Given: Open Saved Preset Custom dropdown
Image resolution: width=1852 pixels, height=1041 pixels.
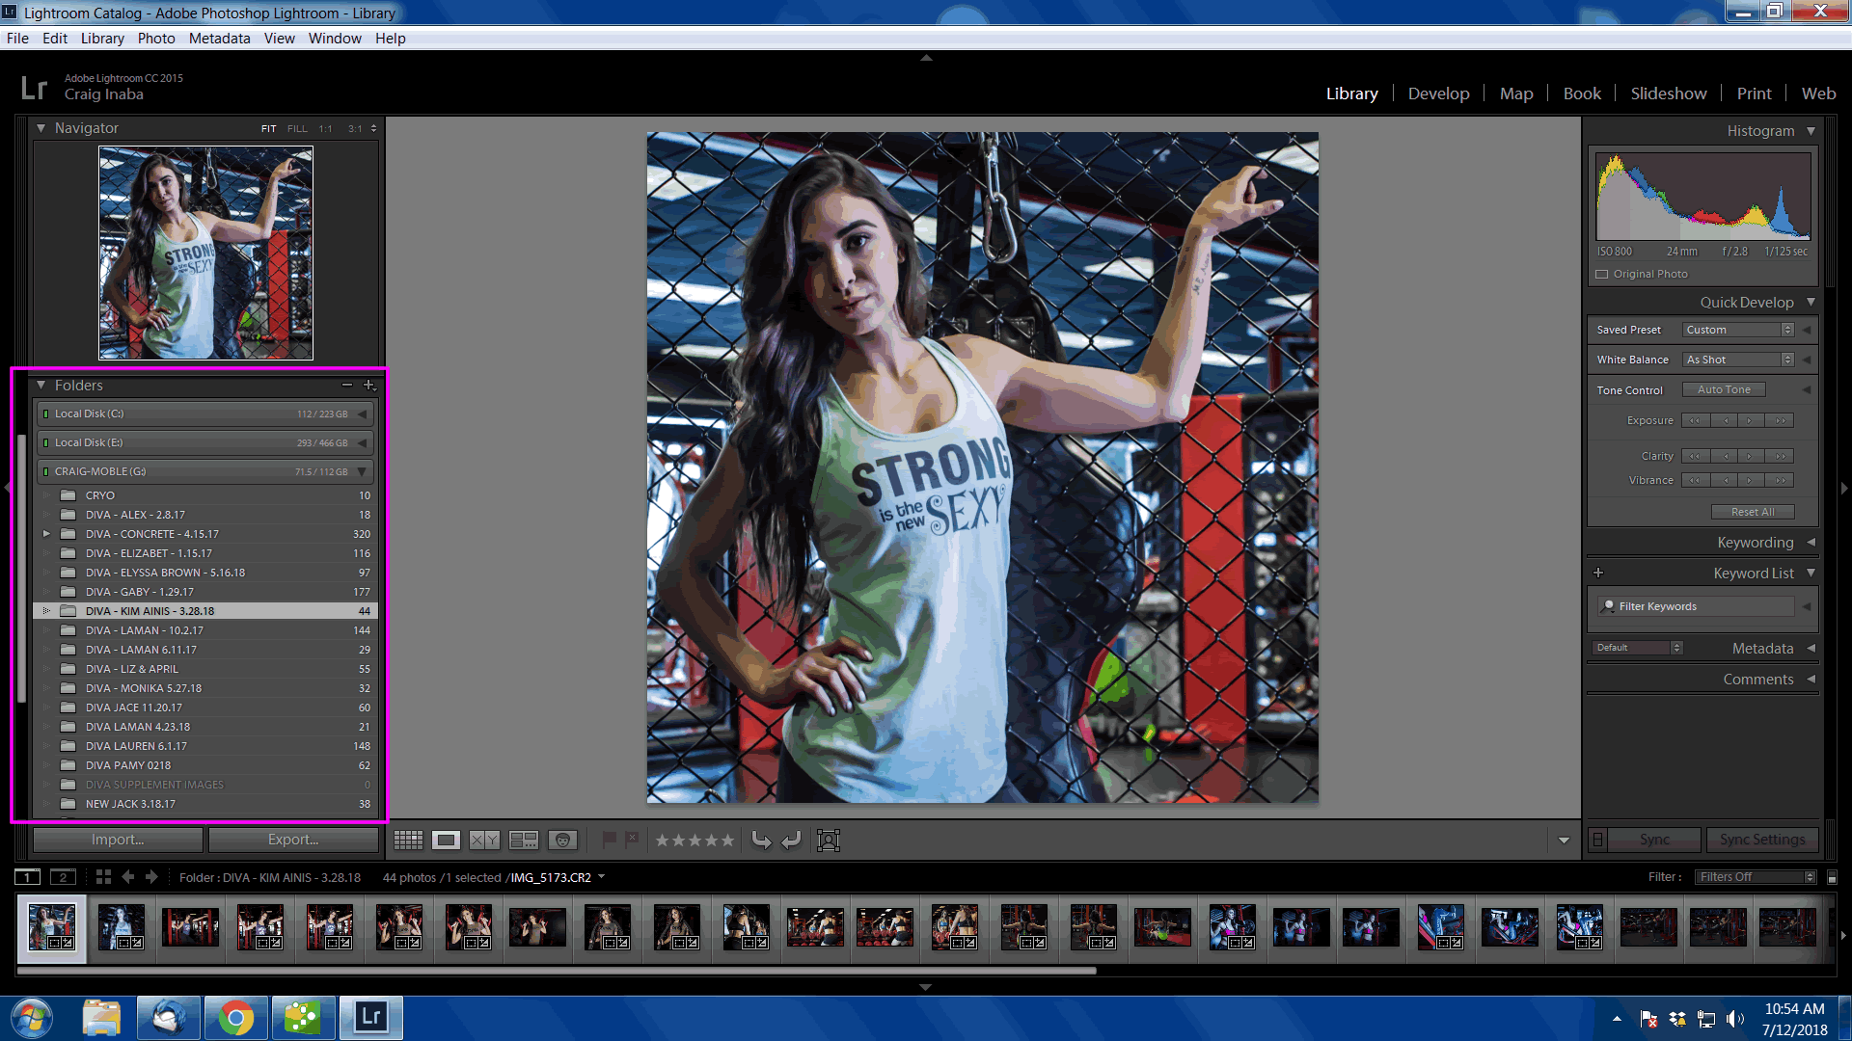Looking at the screenshot, I should pos(1738,330).
